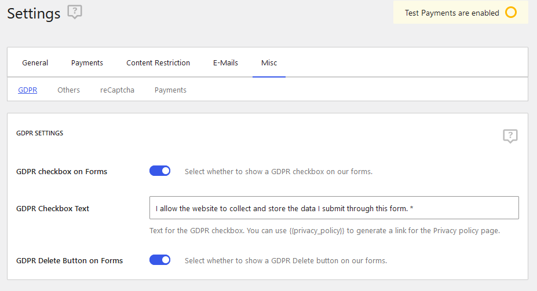537x291 pixels.
Task: Open help icon in GDPR Settings panel
Action: (510, 136)
